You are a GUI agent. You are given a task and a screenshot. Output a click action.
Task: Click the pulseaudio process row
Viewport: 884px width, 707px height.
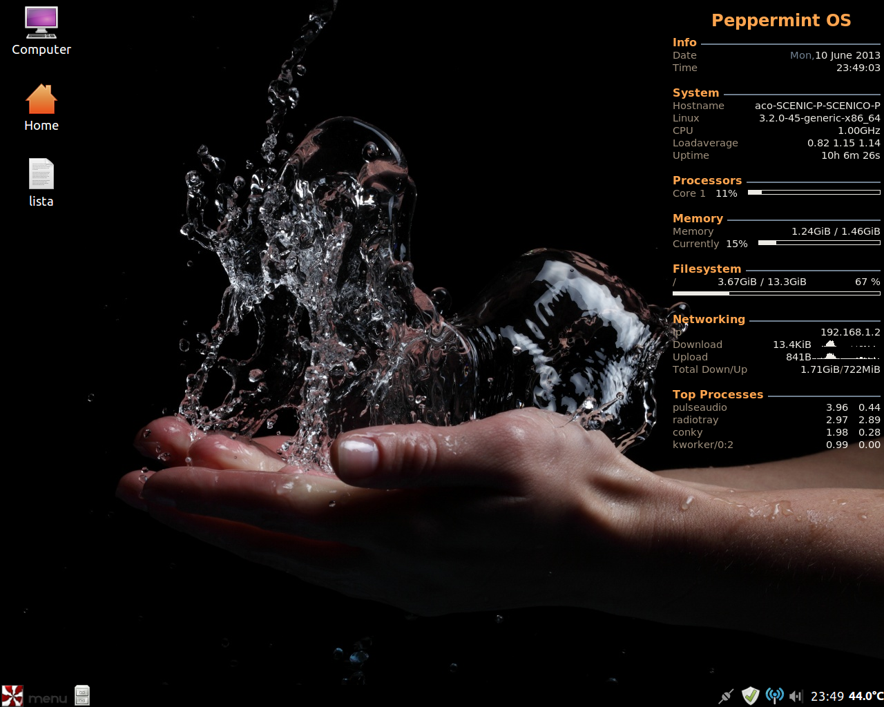(776, 407)
